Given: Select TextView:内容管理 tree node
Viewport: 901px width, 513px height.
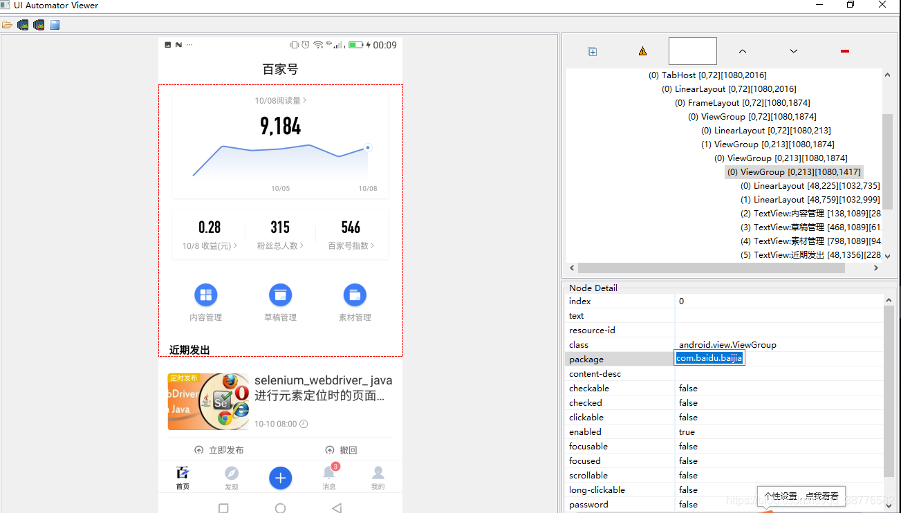Looking at the screenshot, I should tap(810, 213).
